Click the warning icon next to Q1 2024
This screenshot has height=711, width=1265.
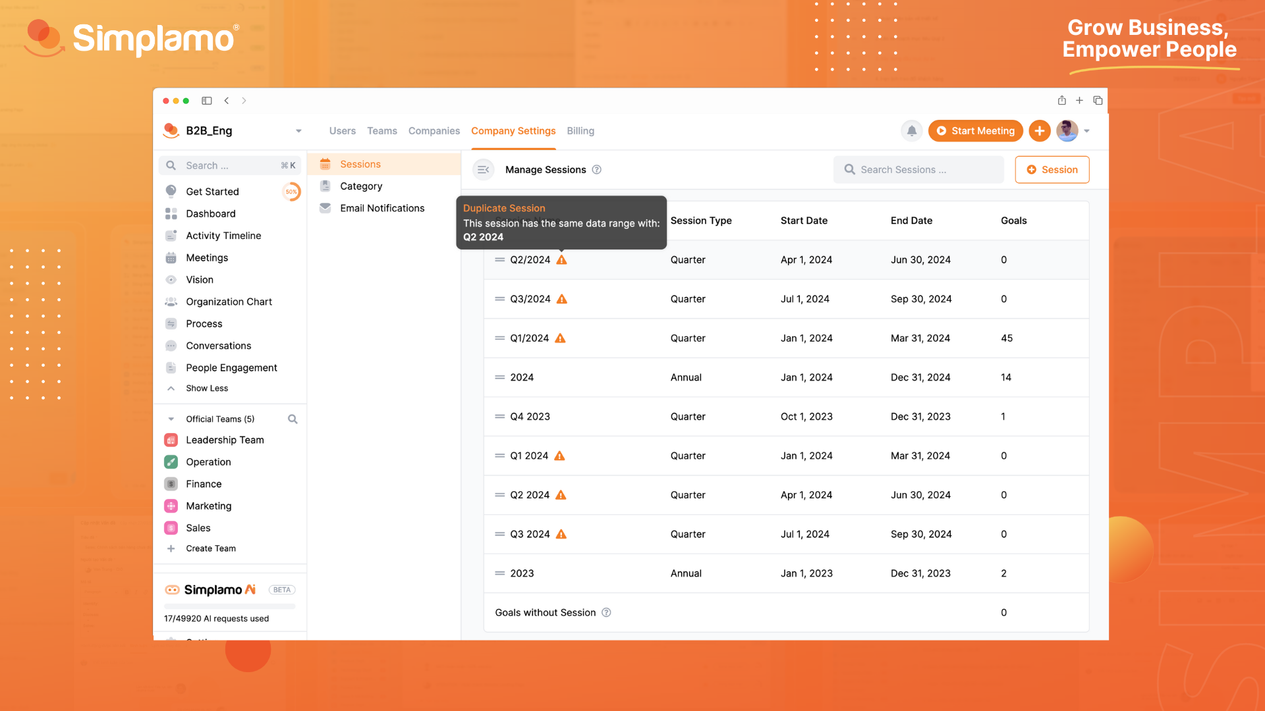[559, 456]
